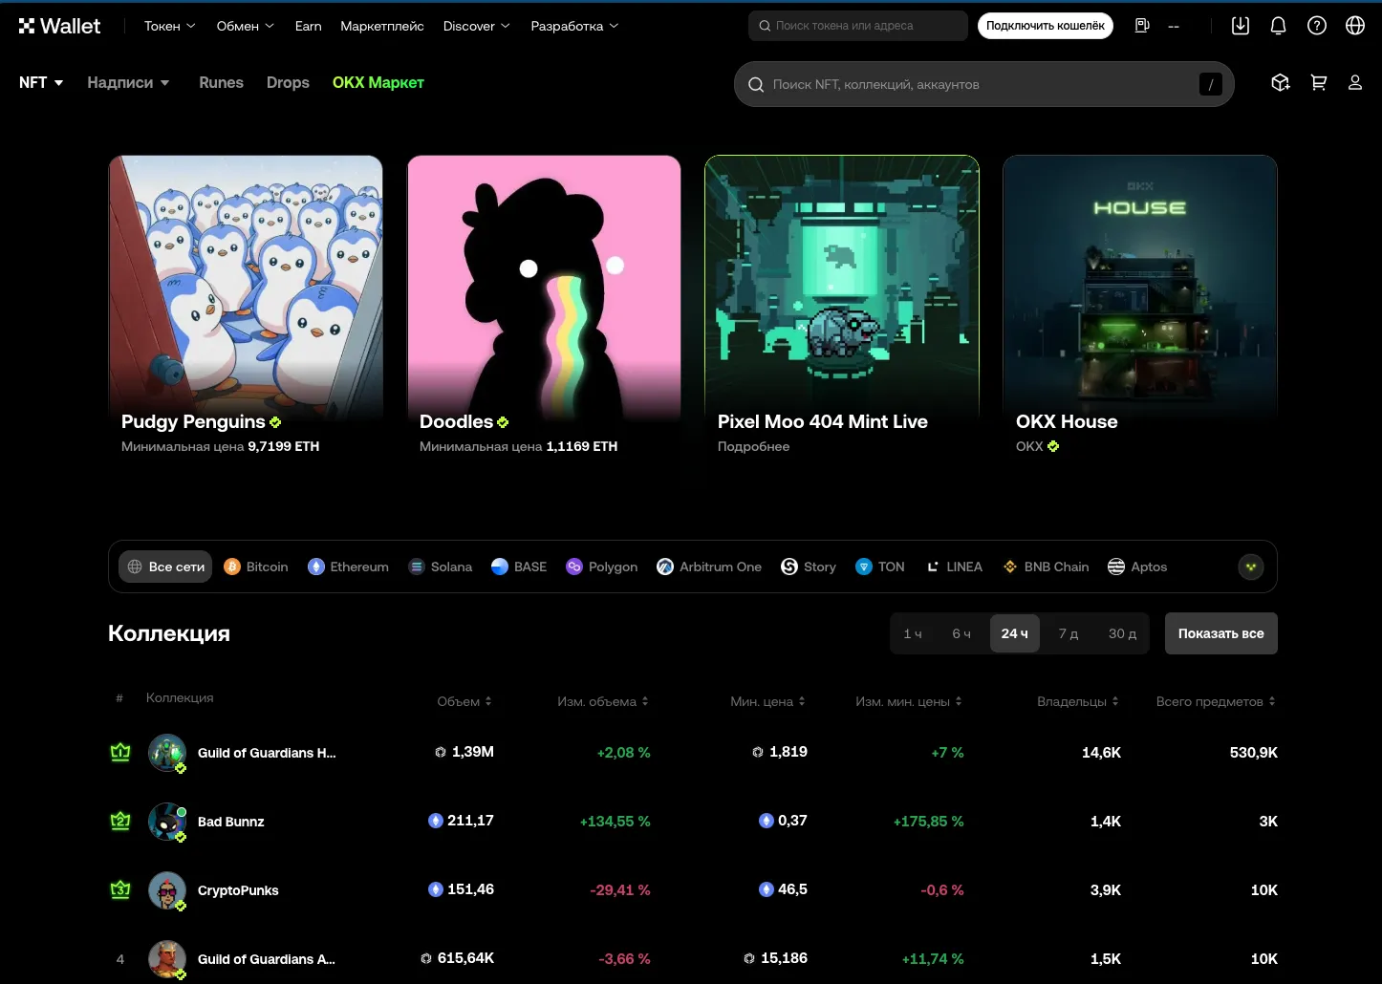The width and height of the screenshot is (1382, 984).
Task: Sort by Изм. мин. цены column
Action: (x=909, y=701)
